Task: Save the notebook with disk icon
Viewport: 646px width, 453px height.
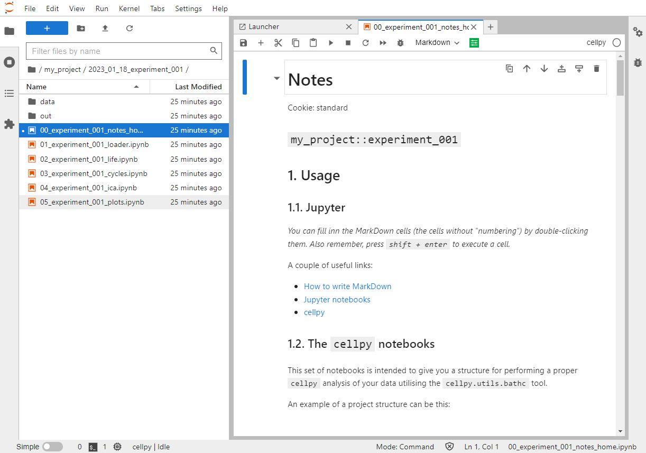Action: (243, 43)
